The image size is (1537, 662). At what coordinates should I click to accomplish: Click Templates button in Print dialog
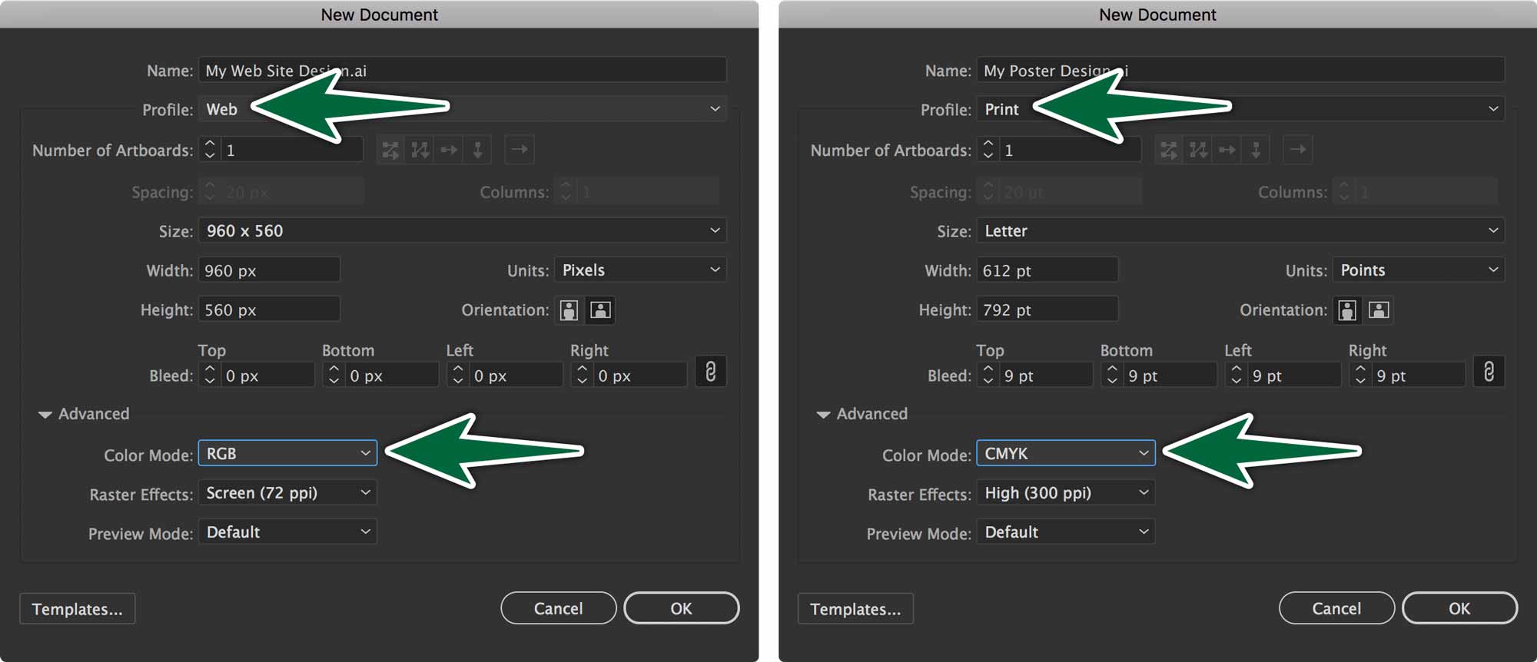(856, 609)
